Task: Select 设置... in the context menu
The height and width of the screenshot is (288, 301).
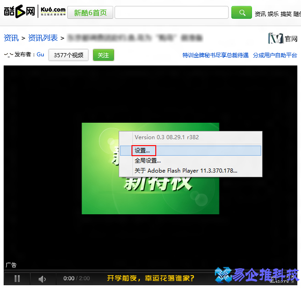Action: pos(191,151)
